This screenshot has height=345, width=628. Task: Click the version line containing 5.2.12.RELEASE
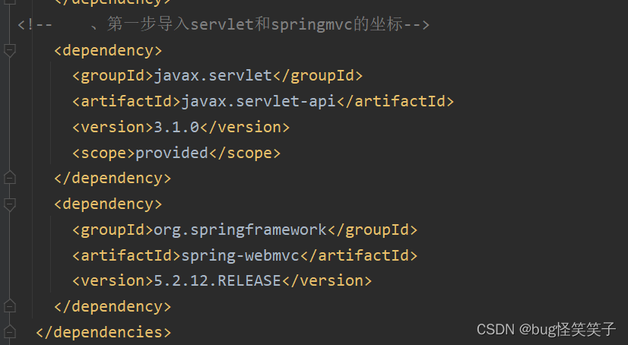coord(222,280)
